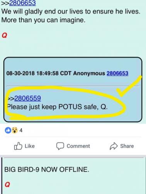Open post number 2806653 in quoted header
146x194 pixels.
click(x=117, y=73)
